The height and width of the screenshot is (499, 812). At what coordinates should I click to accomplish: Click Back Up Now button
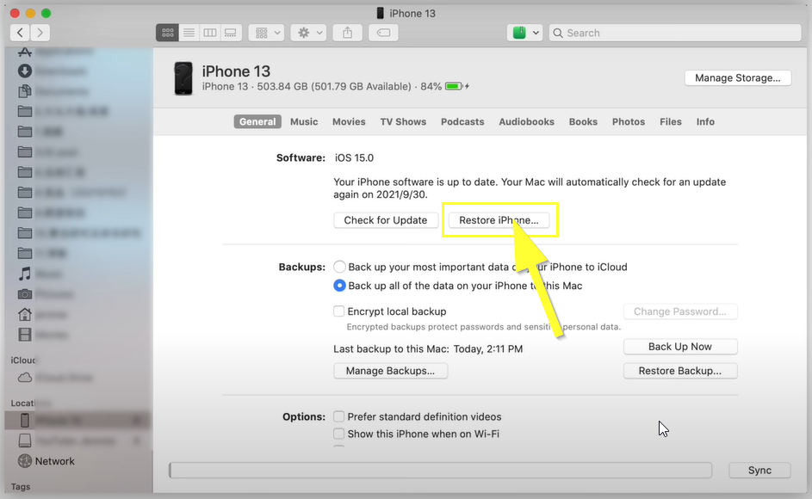coord(680,347)
